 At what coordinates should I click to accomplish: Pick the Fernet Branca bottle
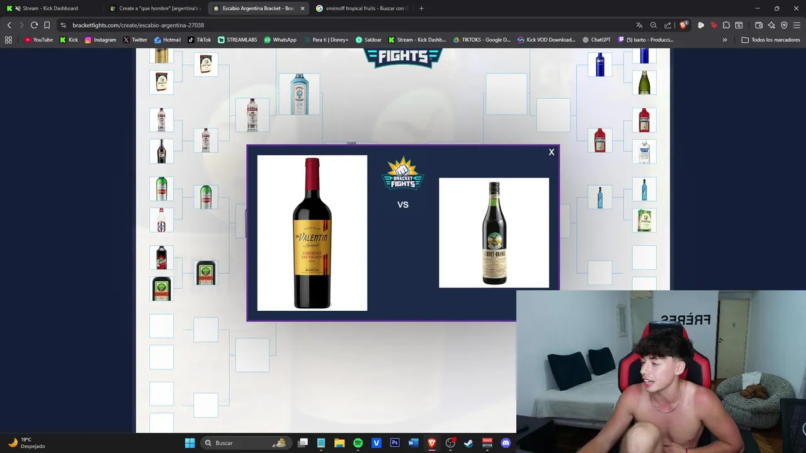(494, 233)
